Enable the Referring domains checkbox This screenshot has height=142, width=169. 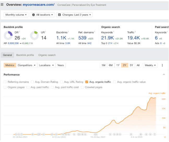5,82
